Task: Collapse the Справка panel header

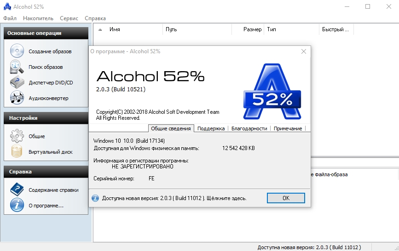Action: (x=46, y=172)
